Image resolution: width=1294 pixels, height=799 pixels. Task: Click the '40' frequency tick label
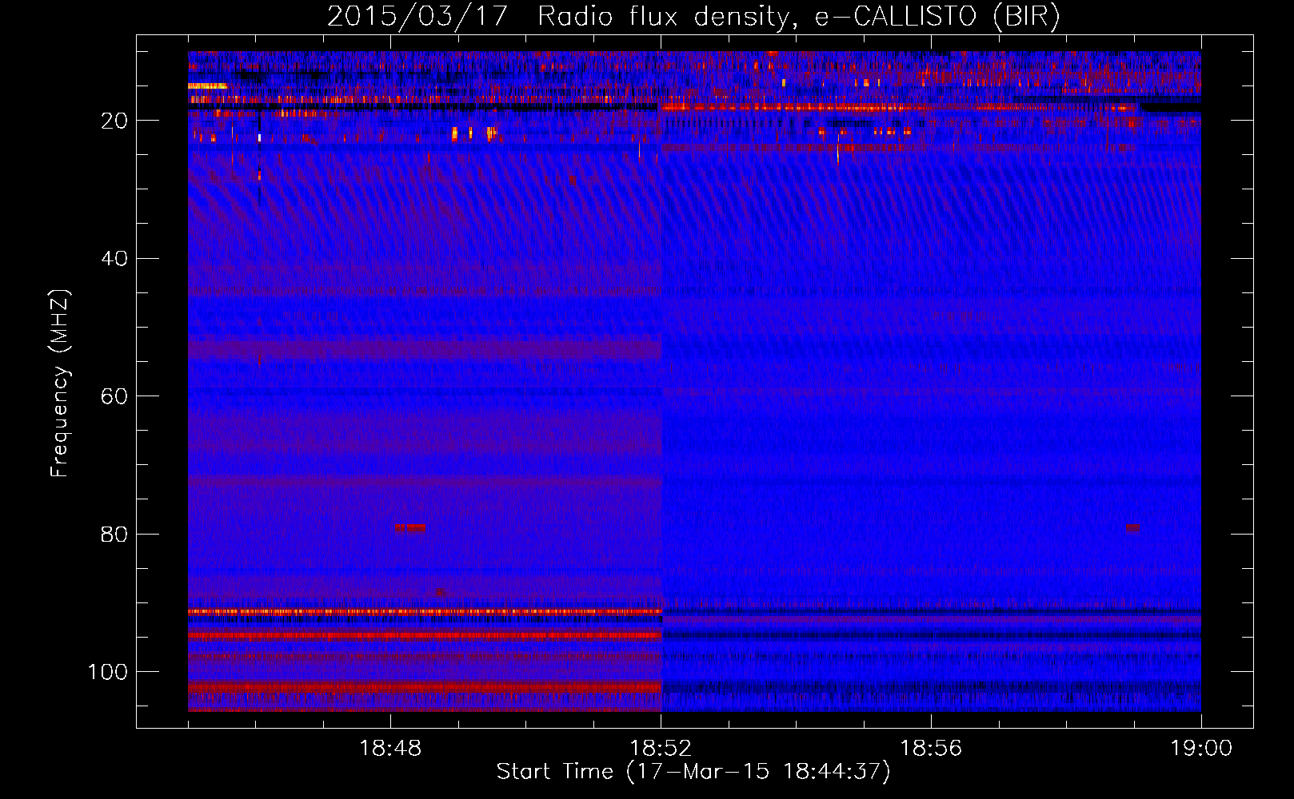coord(114,259)
